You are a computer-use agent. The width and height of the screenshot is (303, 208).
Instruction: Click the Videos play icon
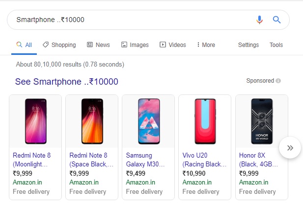point(163,45)
